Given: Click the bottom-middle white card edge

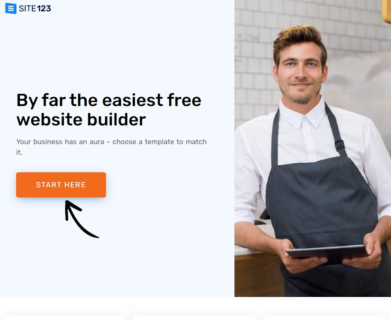Looking at the screenshot, I should [195, 317].
